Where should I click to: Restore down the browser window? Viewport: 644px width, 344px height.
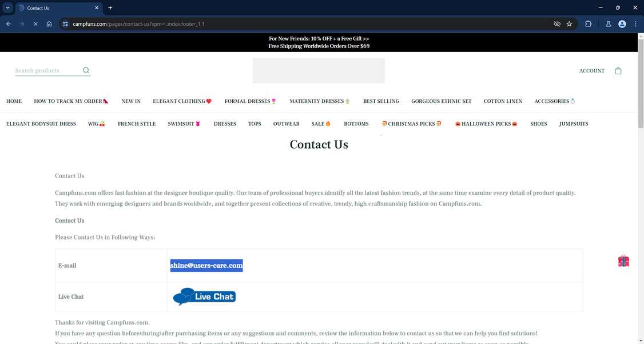point(618,8)
